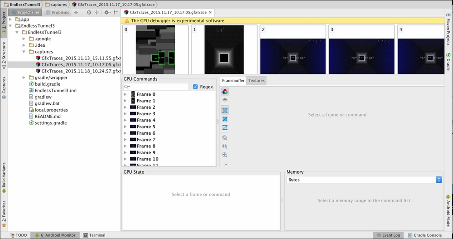
Task: Toggle the Regex checkbox
Action: point(195,87)
